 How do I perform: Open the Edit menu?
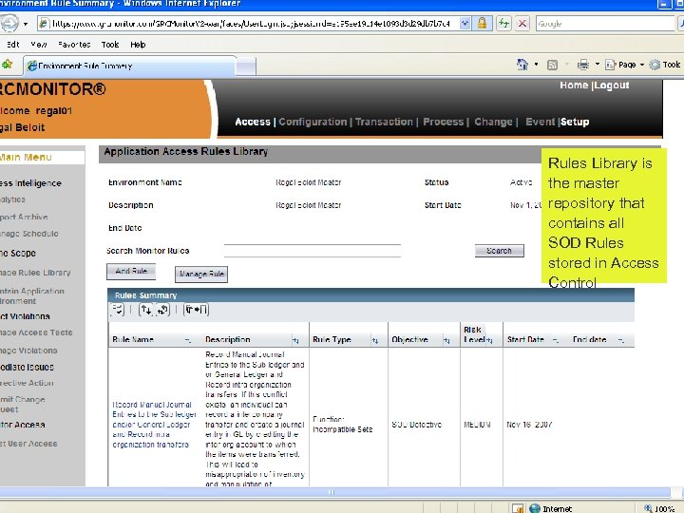coord(13,45)
